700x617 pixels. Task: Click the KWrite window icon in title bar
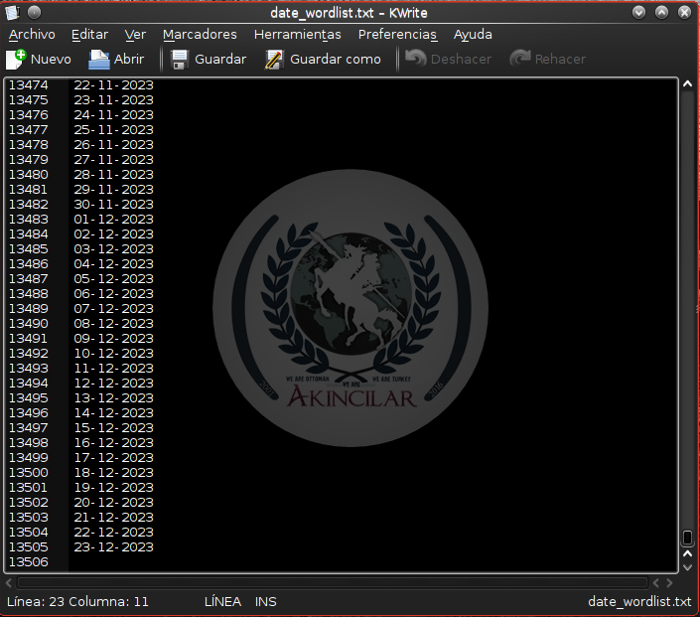12,13
